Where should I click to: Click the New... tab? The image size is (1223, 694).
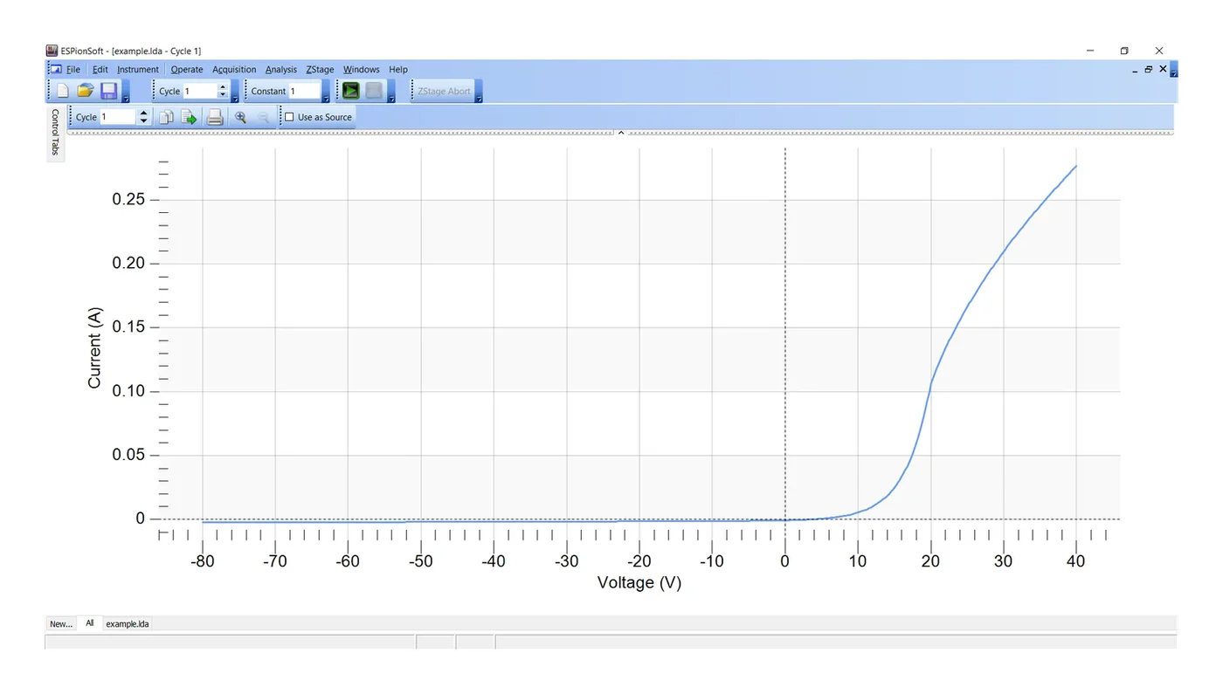click(61, 624)
